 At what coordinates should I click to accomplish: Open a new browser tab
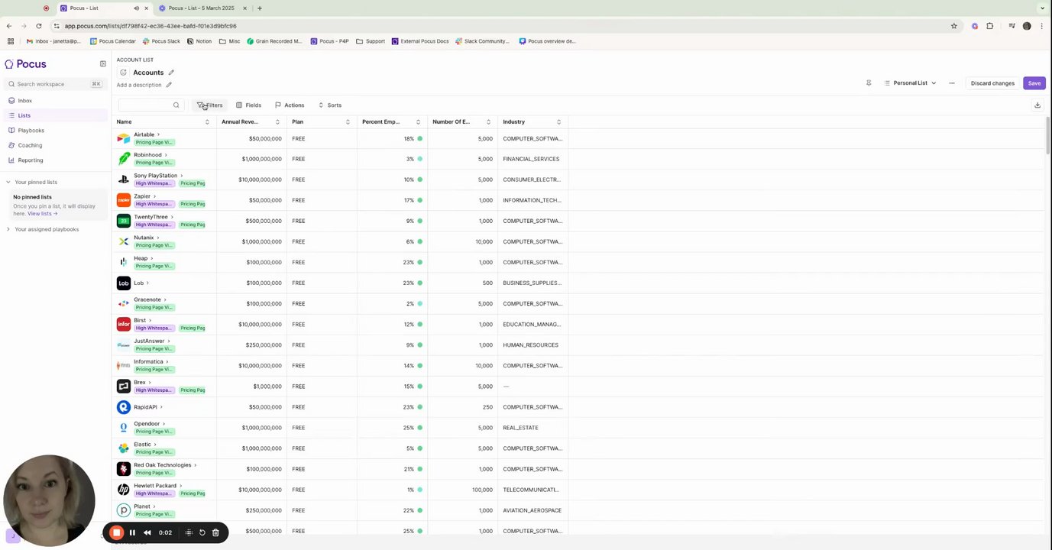tap(260, 8)
